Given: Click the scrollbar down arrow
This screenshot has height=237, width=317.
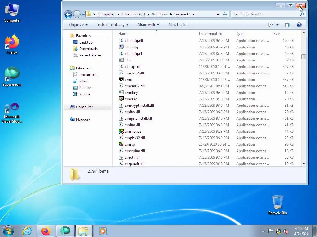Looking at the screenshot, I should click(x=304, y=164).
